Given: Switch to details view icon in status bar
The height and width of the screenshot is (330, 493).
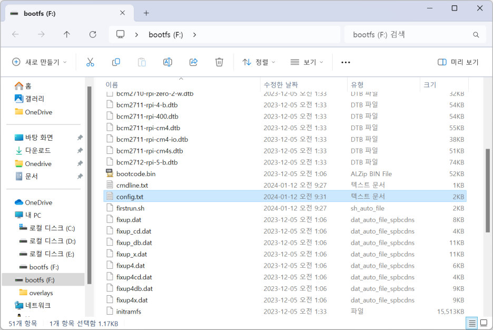Looking at the screenshot, I should click(472, 323).
